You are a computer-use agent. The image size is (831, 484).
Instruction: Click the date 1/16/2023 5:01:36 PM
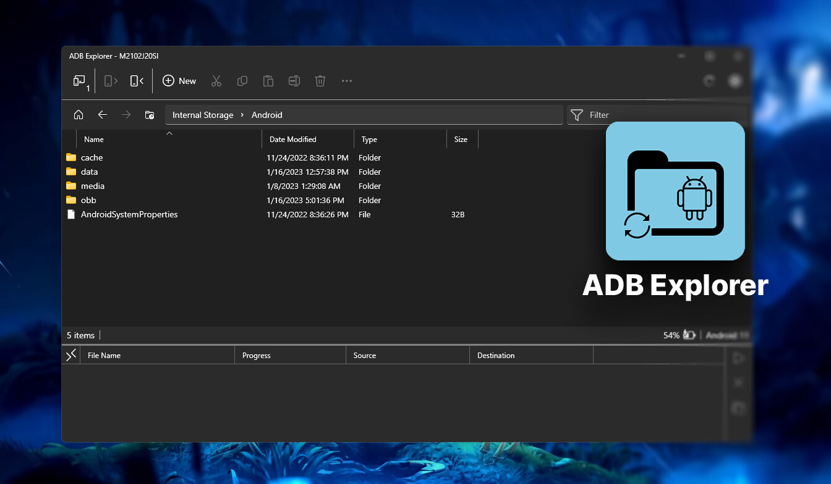pos(305,200)
